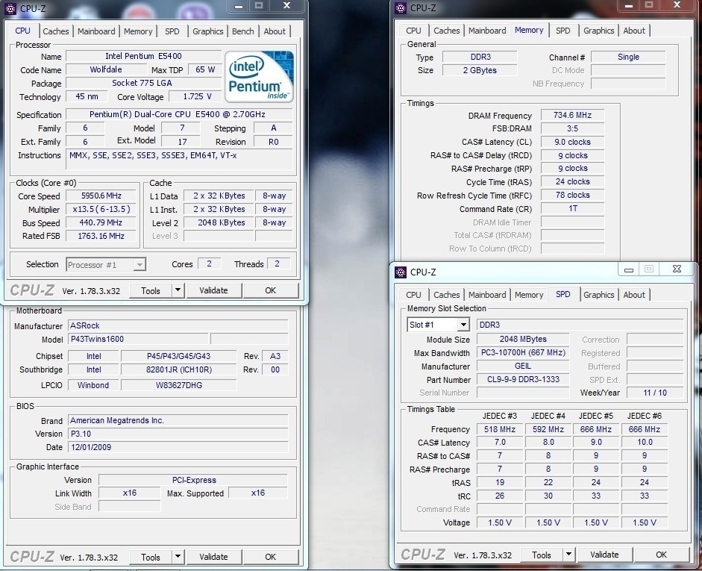702x571 pixels.
Task: Select the CPU tab in the Memory window
Action: [x=413, y=31]
